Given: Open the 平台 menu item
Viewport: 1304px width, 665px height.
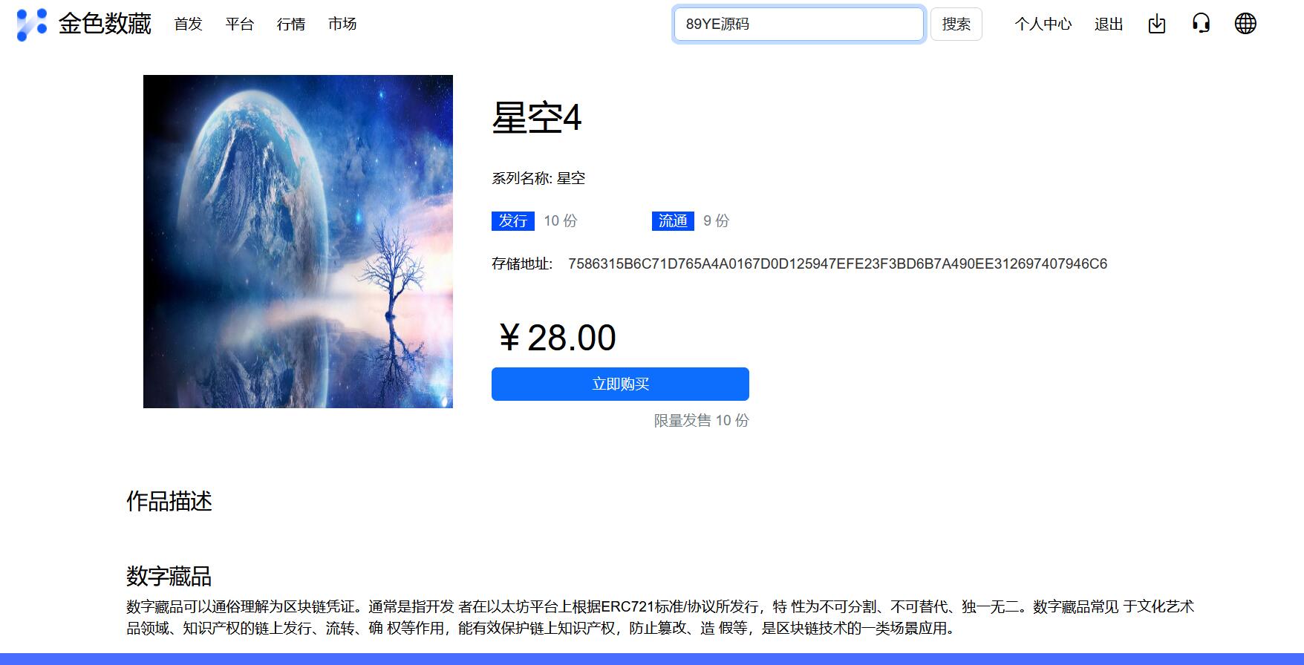Looking at the screenshot, I should pyautogui.click(x=240, y=24).
